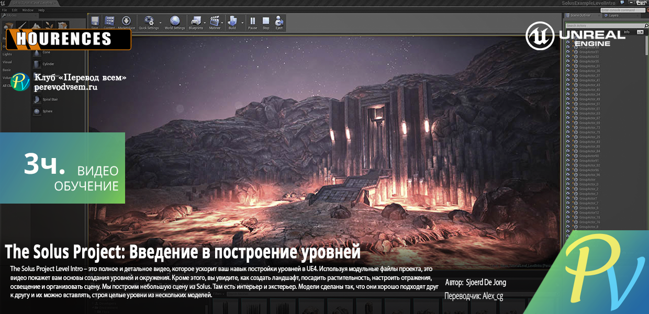Hide GroupActor_51 using its eye icon
This screenshot has width=649, height=314.
click(x=567, y=104)
